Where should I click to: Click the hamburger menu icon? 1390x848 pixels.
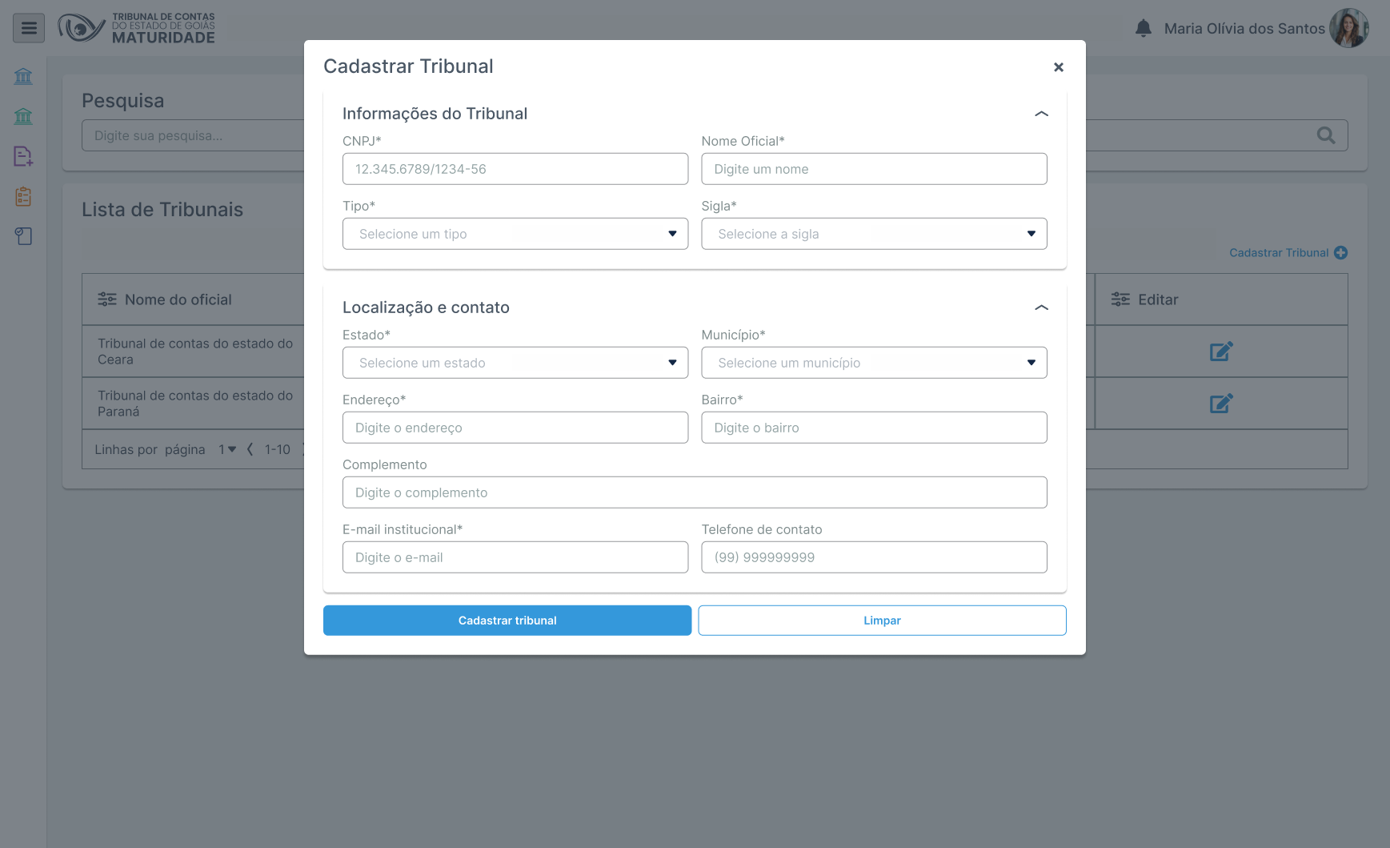pyautogui.click(x=29, y=29)
